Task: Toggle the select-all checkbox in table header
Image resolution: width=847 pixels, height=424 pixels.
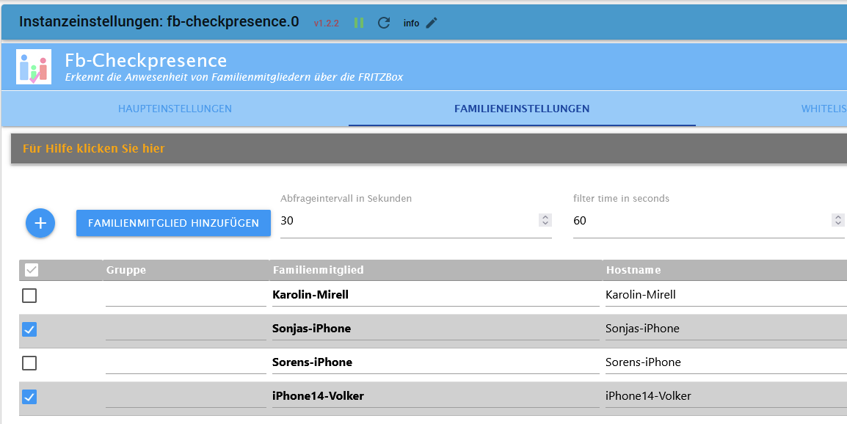Action: 32,270
